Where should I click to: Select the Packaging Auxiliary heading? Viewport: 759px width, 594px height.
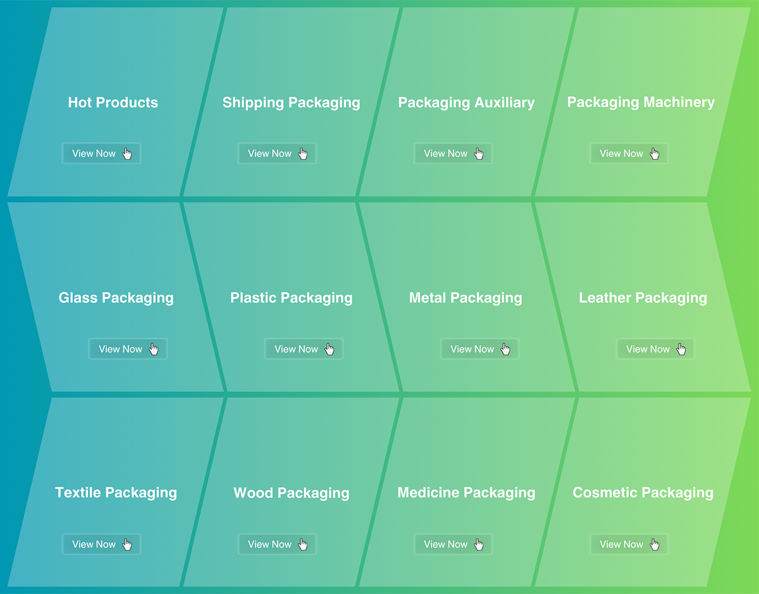pos(466,102)
